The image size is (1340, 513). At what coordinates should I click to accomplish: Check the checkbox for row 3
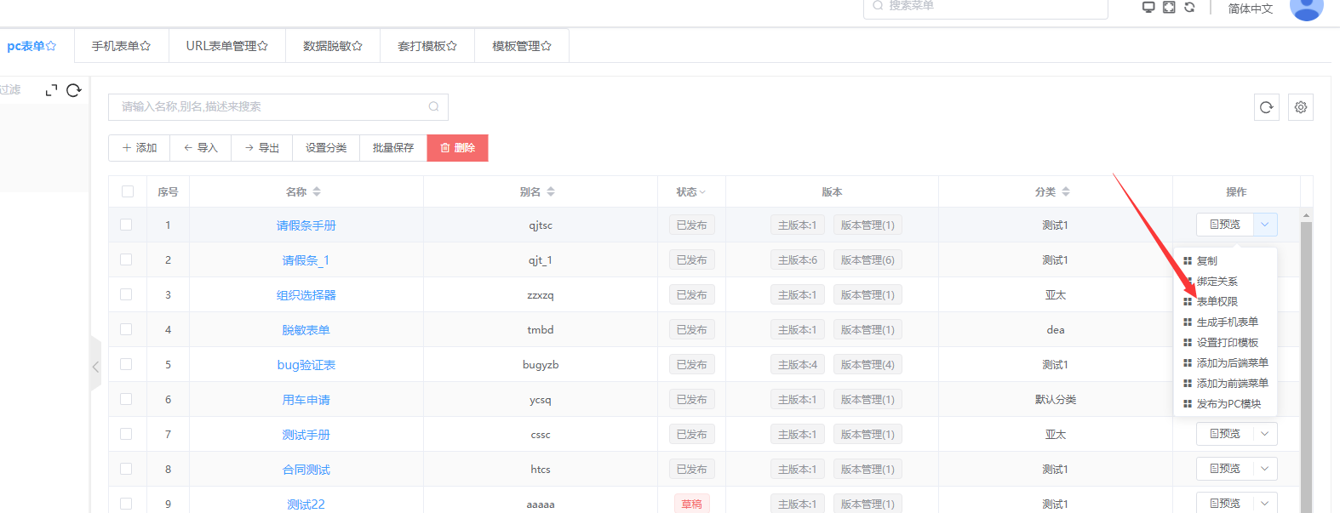[126, 294]
